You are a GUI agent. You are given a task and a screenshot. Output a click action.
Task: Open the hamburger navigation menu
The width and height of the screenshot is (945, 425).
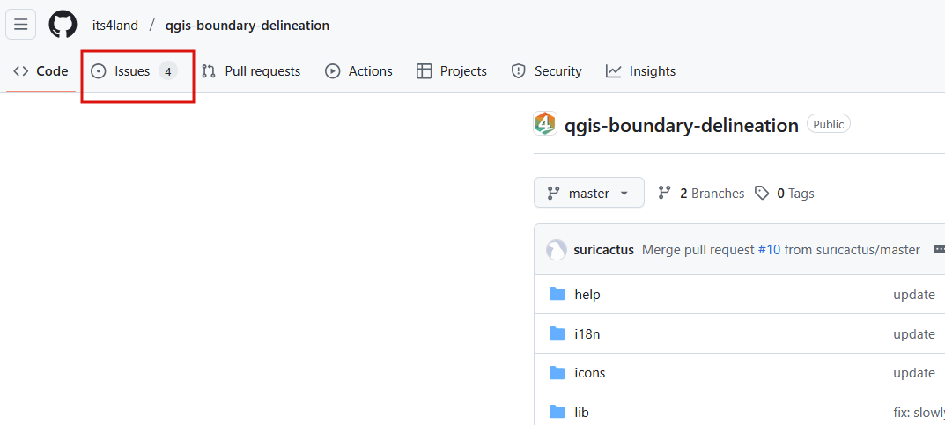tap(20, 25)
